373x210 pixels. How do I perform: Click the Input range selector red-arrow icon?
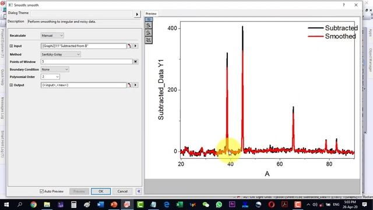129,45
